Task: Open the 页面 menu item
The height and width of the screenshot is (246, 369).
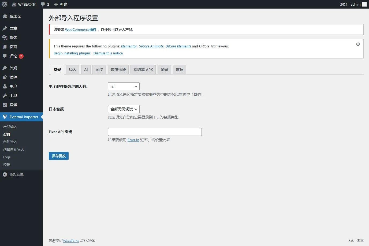Action: pyautogui.click(x=21, y=47)
